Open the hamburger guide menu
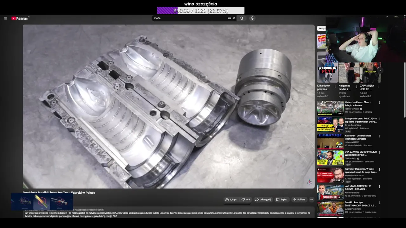 (x=5, y=18)
